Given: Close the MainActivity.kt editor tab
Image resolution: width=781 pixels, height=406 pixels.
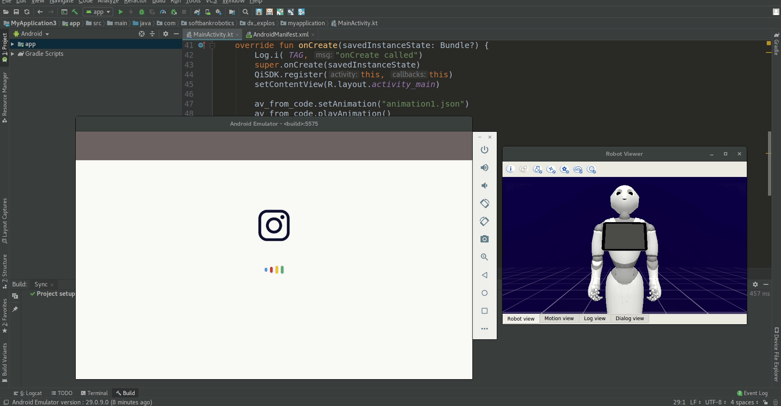Looking at the screenshot, I should [x=237, y=35].
